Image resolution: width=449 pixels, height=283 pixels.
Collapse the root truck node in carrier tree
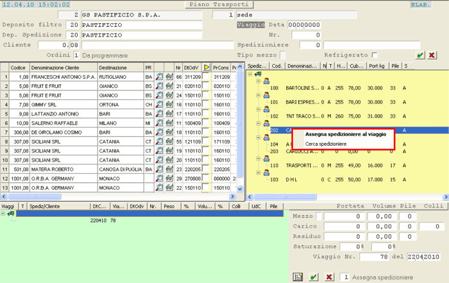tap(250, 74)
